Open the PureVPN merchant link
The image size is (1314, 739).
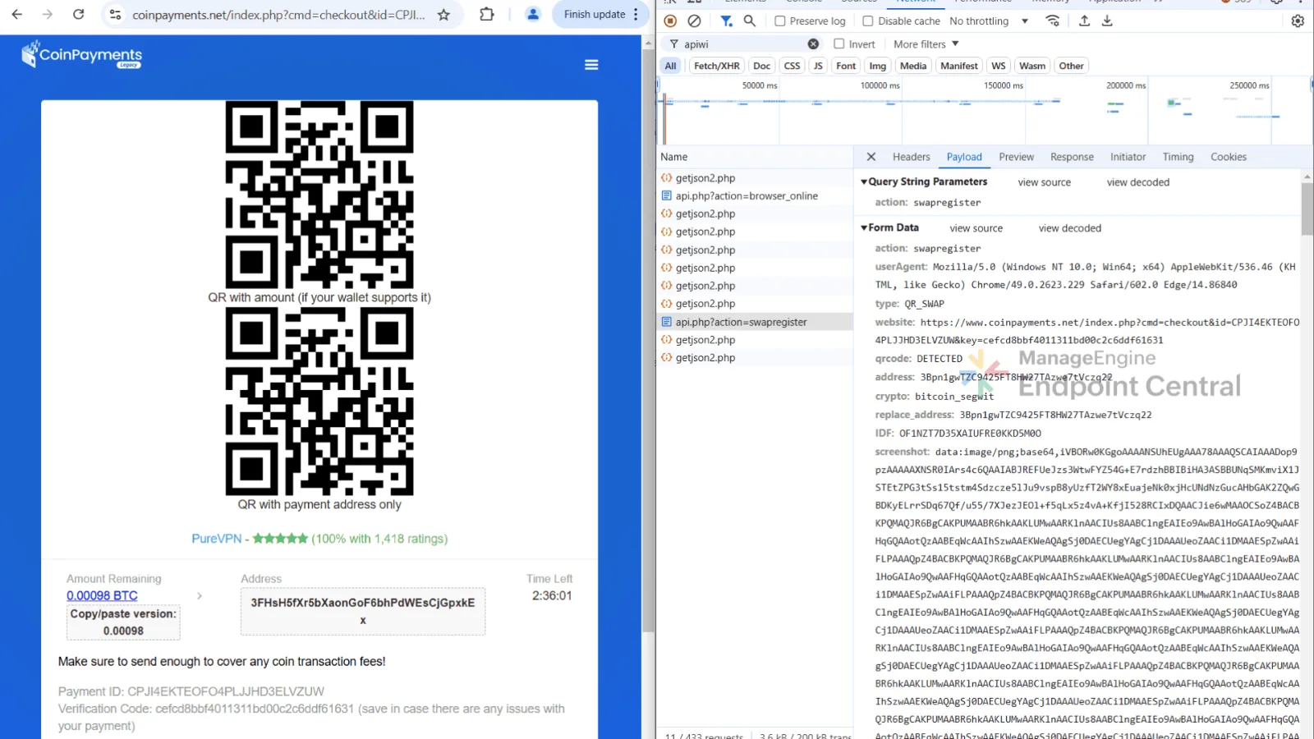click(217, 539)
